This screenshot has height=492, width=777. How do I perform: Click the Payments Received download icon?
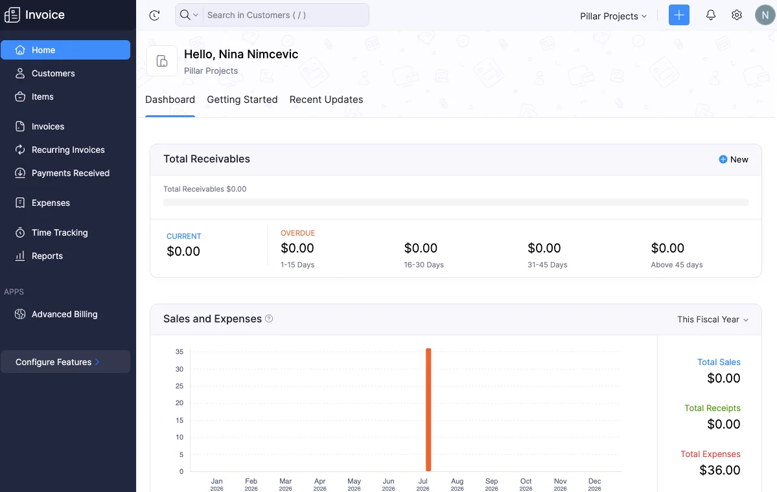pos(20,173)
